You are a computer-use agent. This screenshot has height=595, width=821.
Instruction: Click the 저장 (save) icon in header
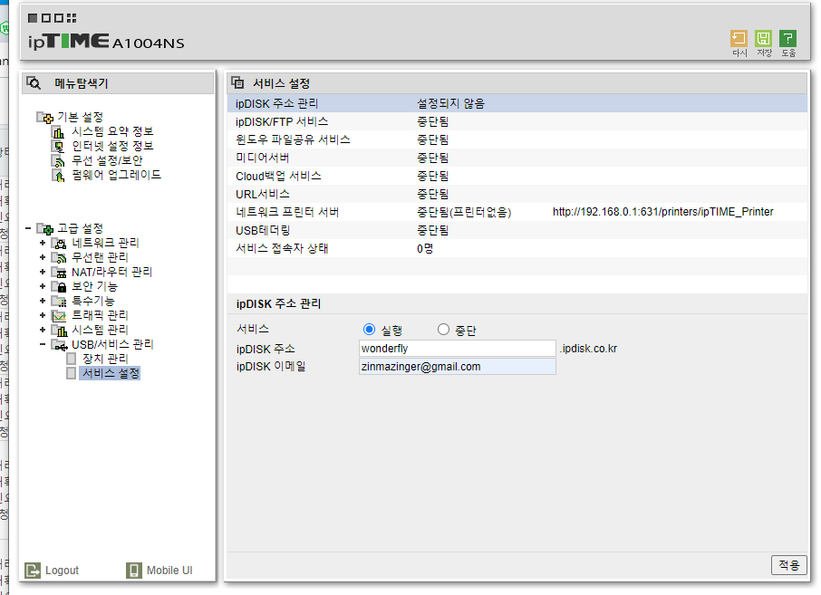pyautogui.click(x=763, y=39)
